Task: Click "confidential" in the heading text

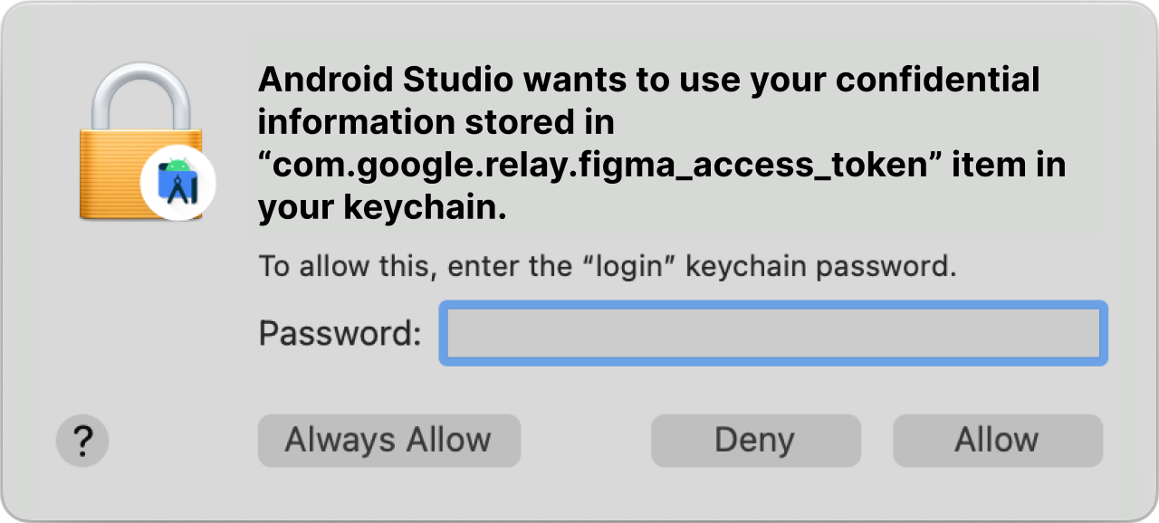Action: pos(938,80)
